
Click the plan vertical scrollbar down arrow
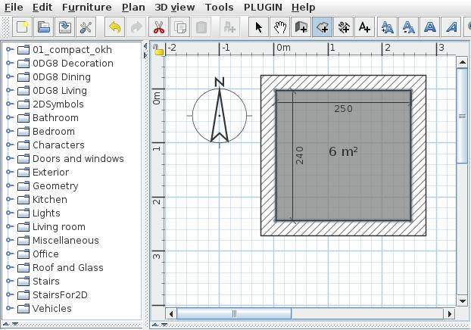pos(462,300)
